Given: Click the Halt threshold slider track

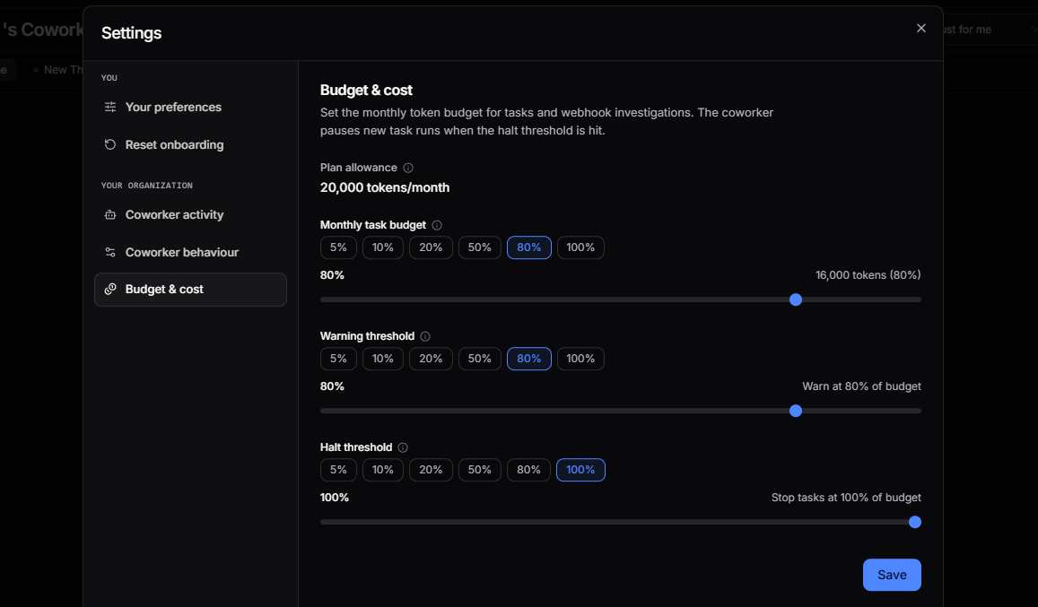Looking at the screenshot, I should [x=620, y=523].
